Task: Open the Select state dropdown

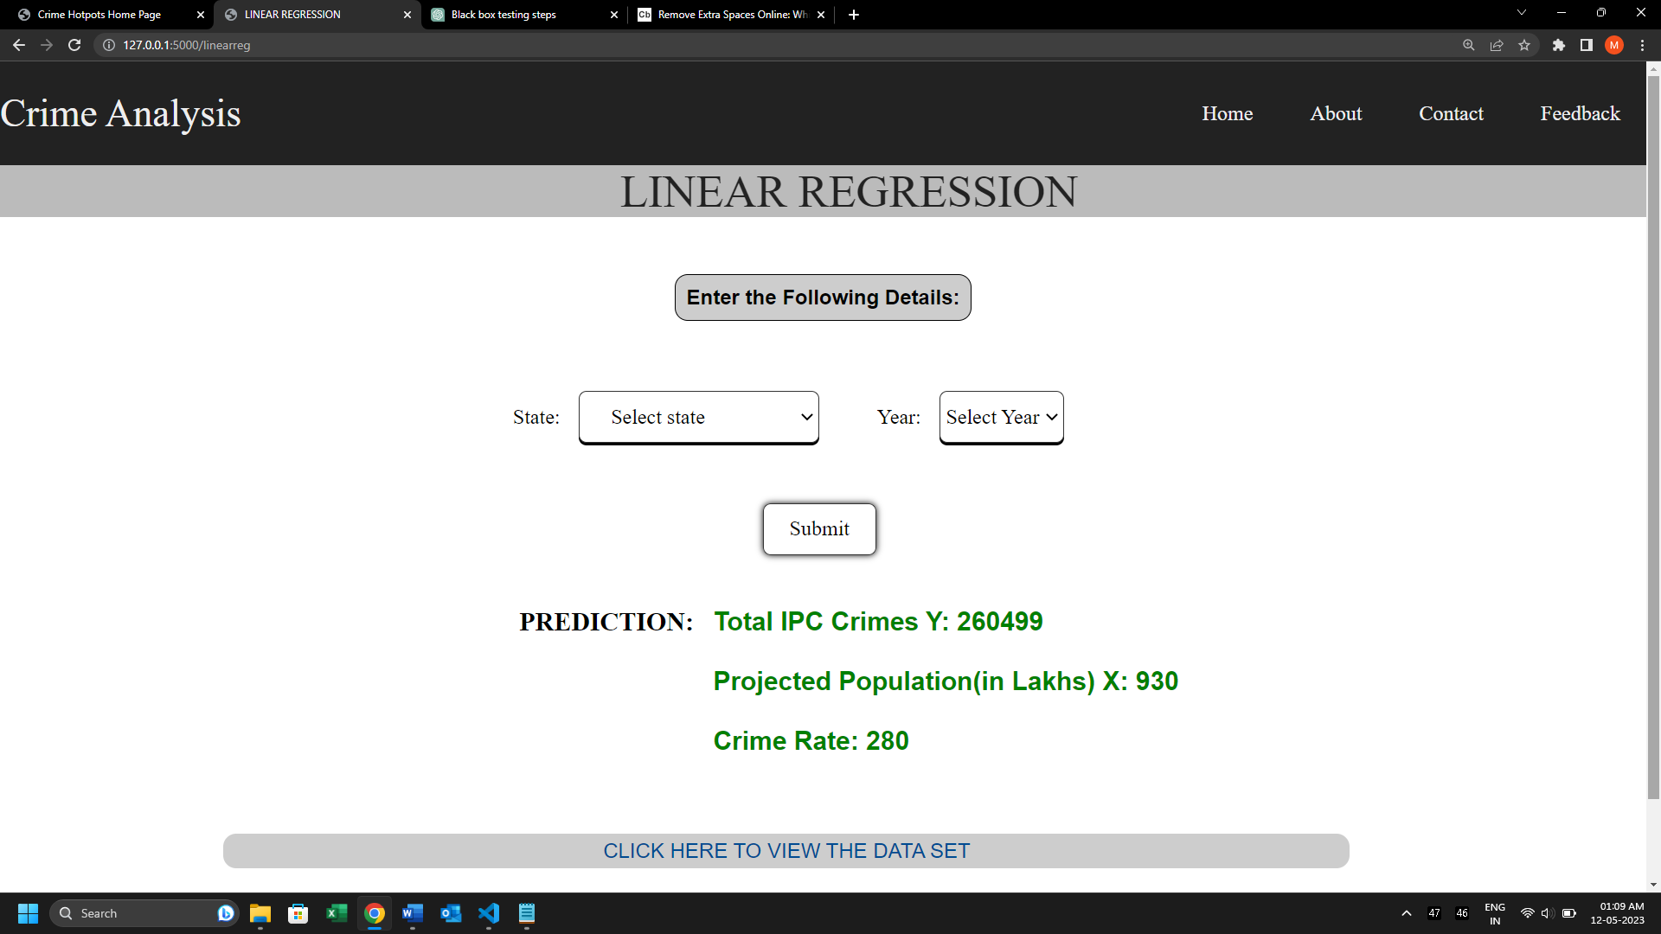Action: pos(698,417)
